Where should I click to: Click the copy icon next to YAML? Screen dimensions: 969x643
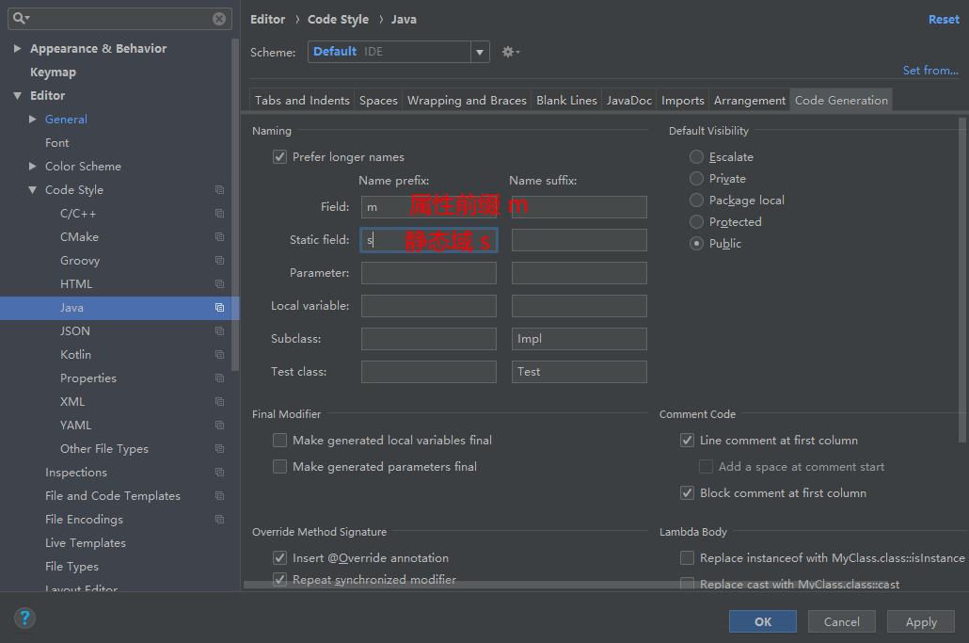(x=219, y=425)
